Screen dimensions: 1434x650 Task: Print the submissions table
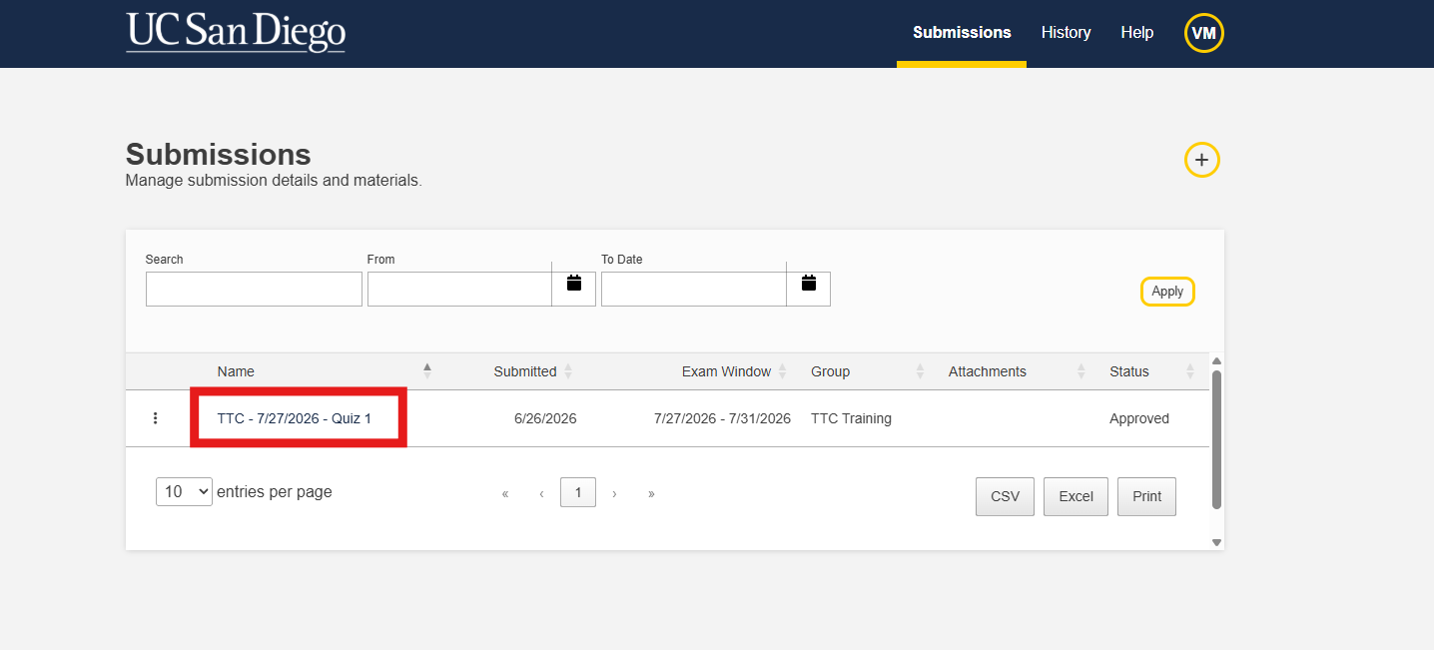click(1146, 496)
